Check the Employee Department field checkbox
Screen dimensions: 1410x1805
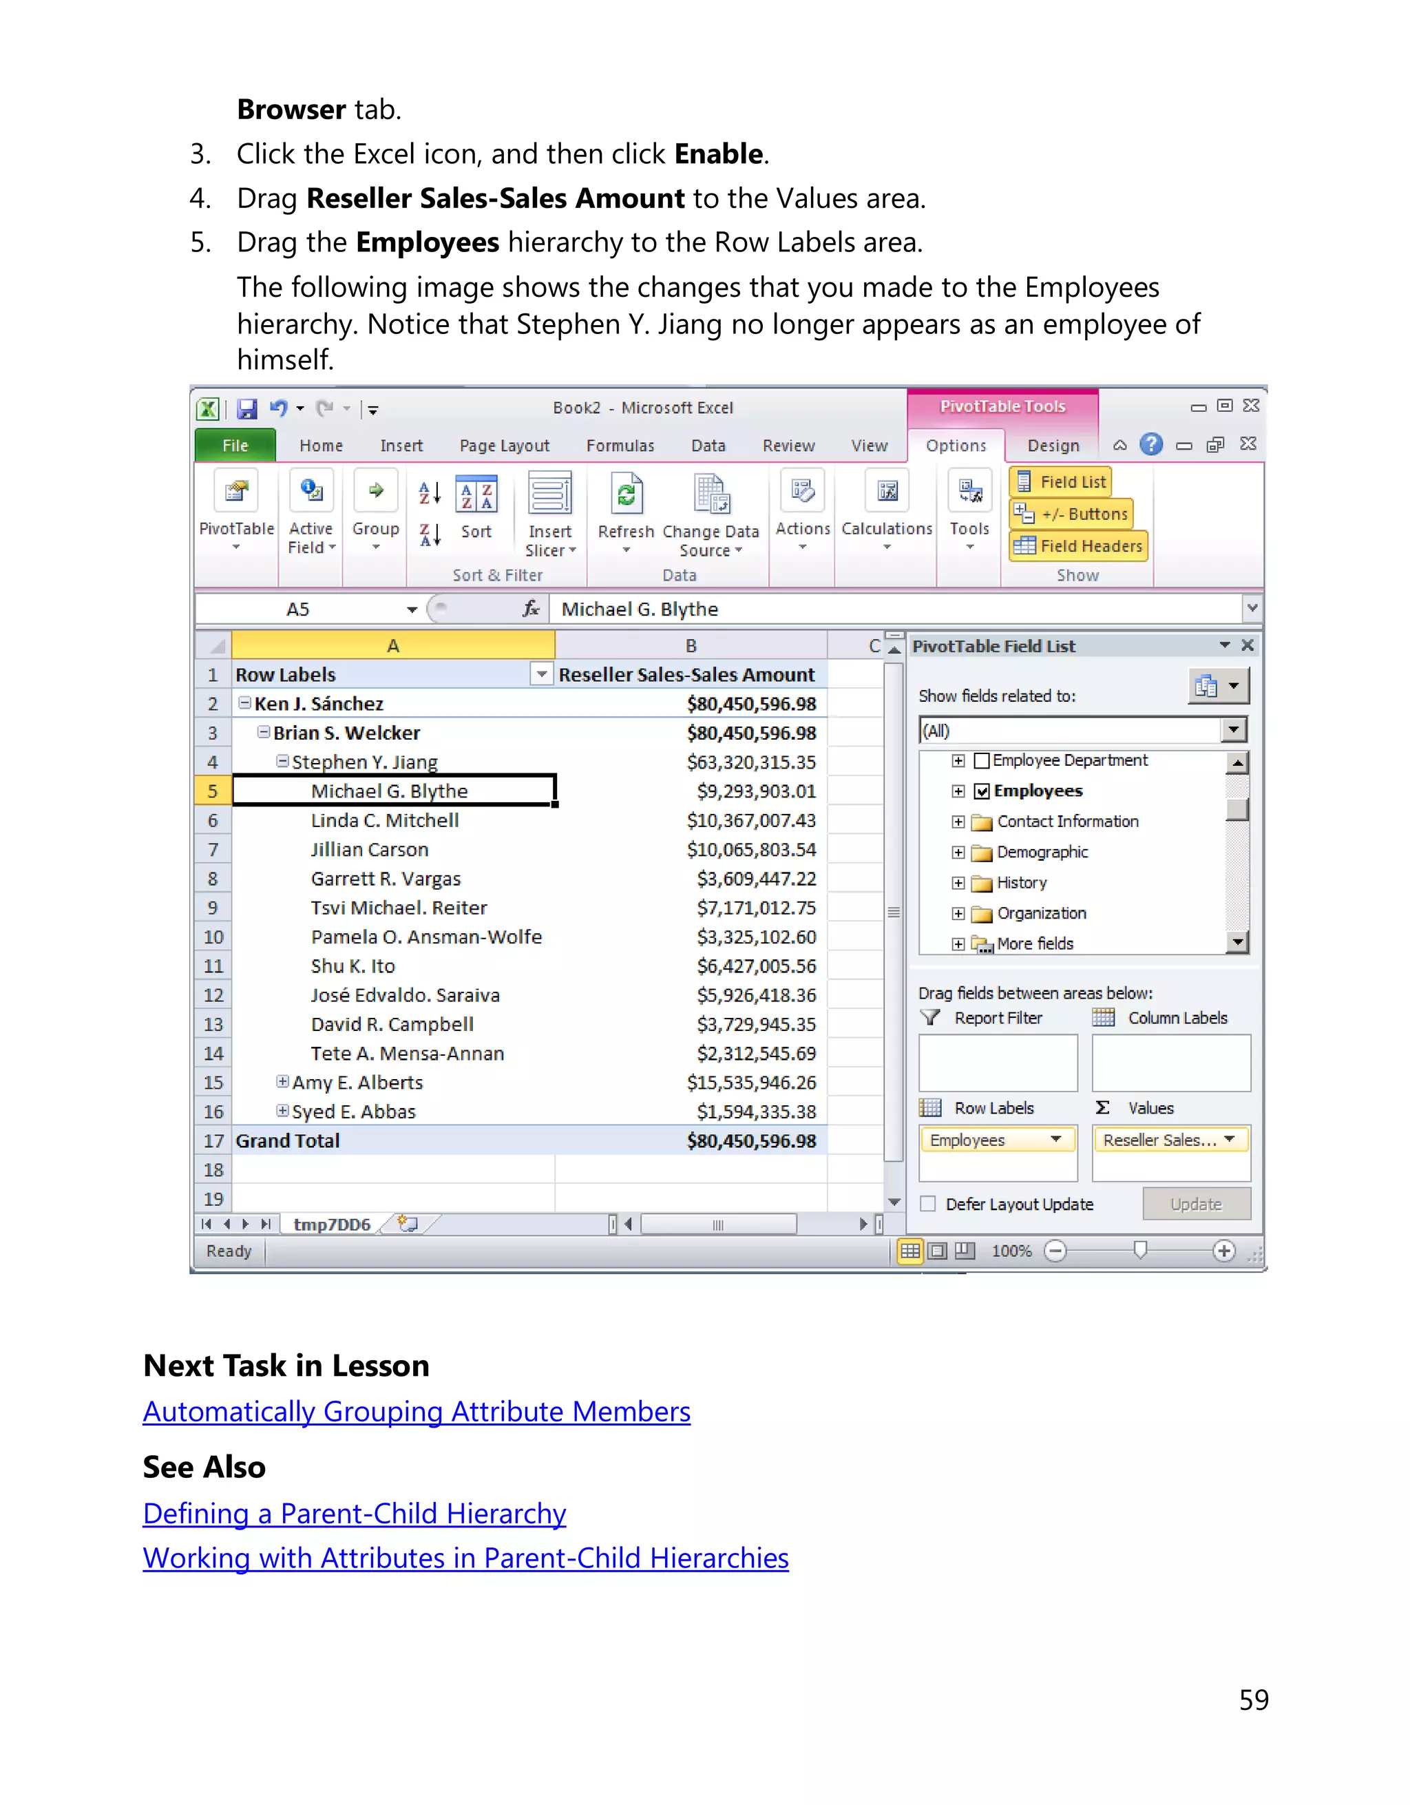point(982,760)
